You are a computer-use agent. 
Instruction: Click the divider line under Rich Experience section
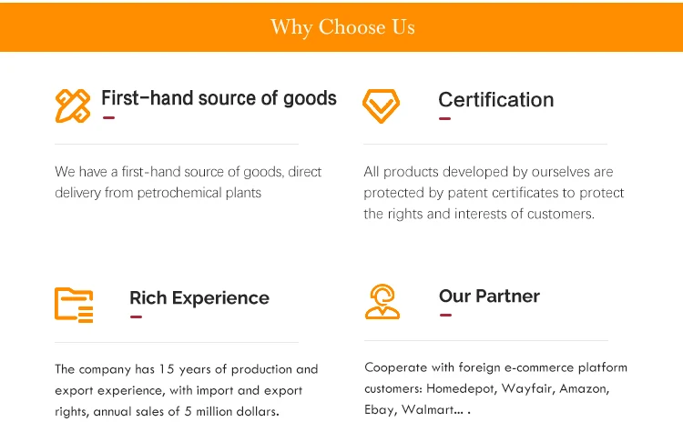point(177,342)
